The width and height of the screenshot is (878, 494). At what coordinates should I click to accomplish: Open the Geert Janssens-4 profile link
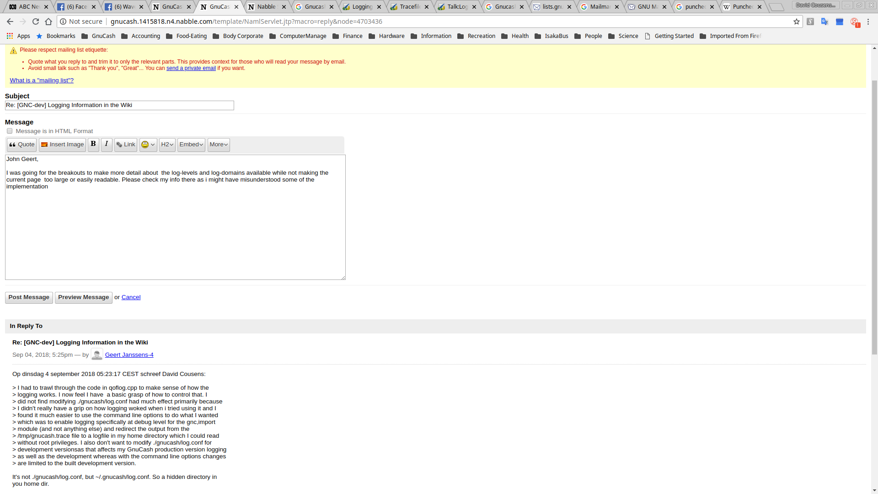point(129,355)
